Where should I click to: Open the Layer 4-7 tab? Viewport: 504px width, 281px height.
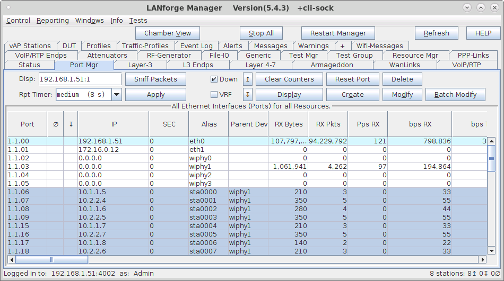(260, 65)
